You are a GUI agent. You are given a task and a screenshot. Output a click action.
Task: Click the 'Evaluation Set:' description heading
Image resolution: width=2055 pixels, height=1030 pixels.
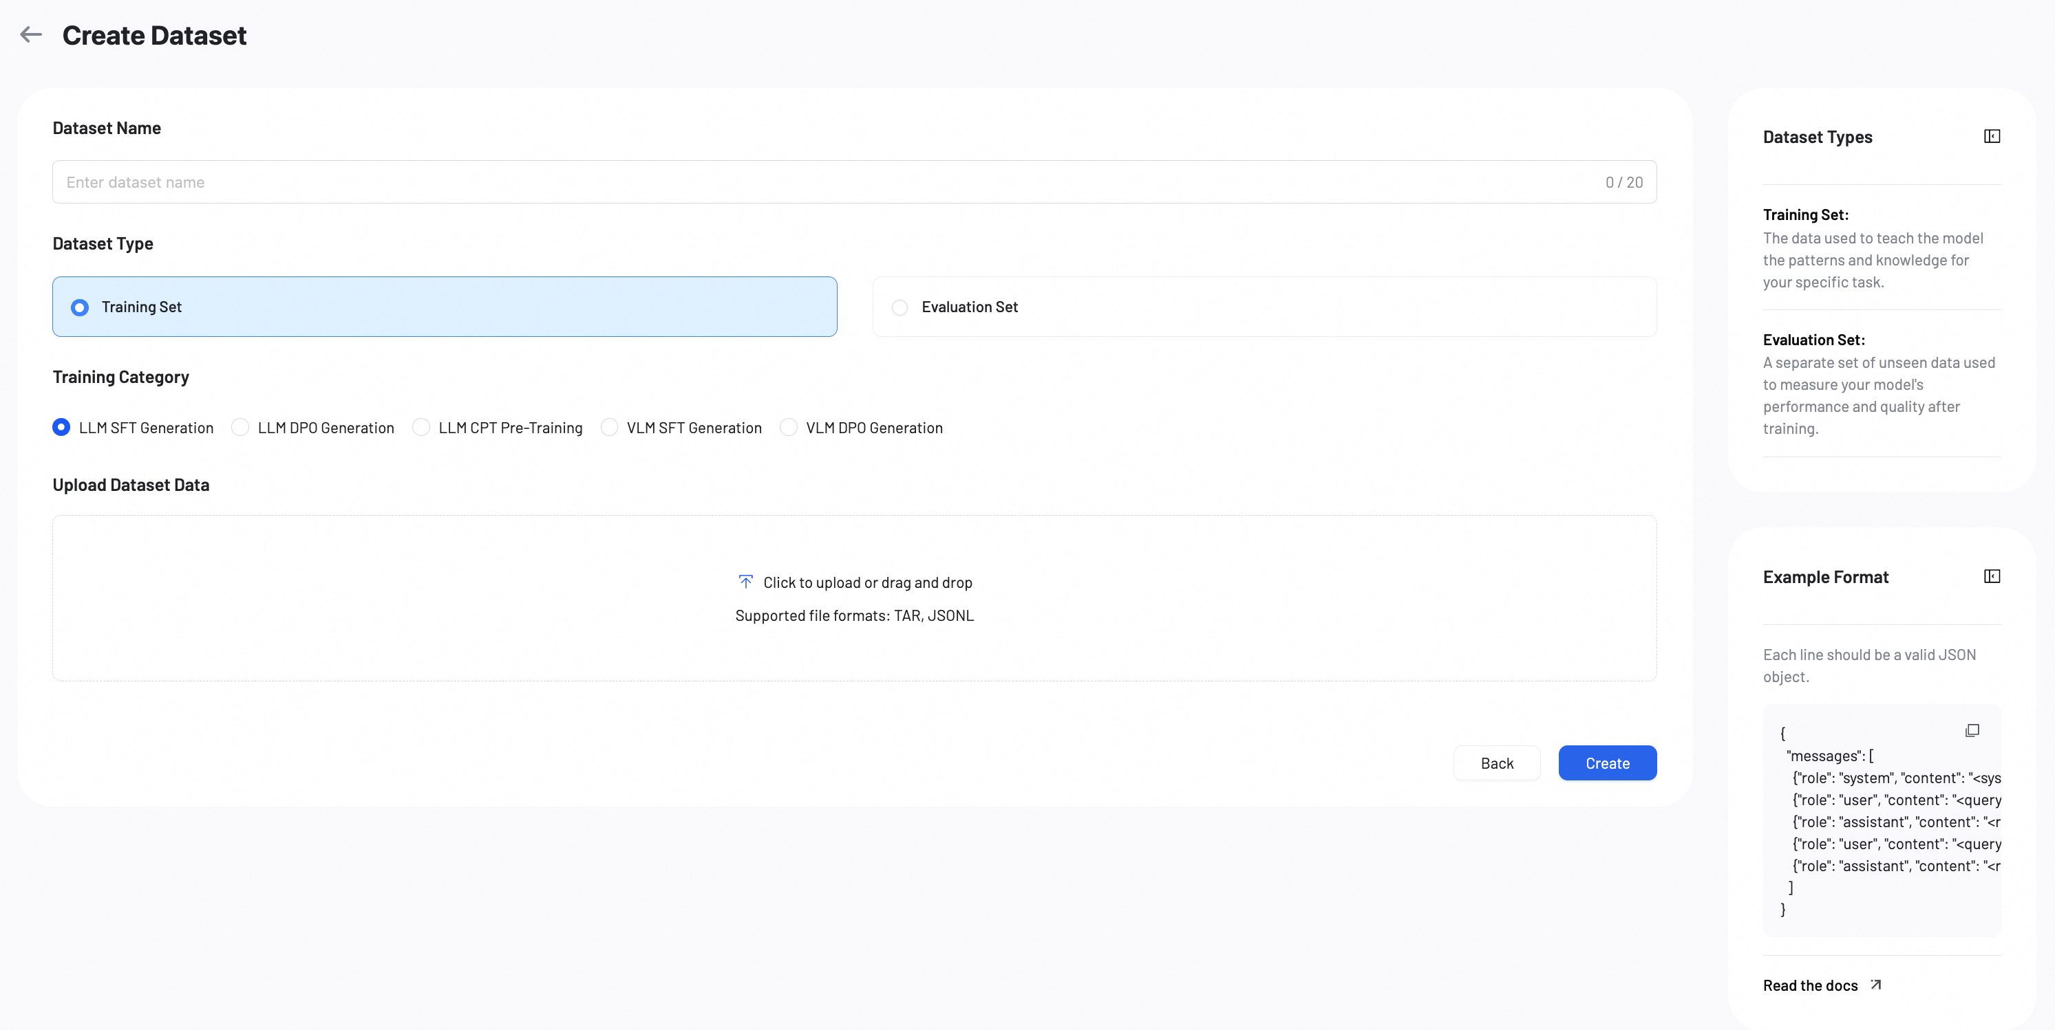tap(1813, 340)
